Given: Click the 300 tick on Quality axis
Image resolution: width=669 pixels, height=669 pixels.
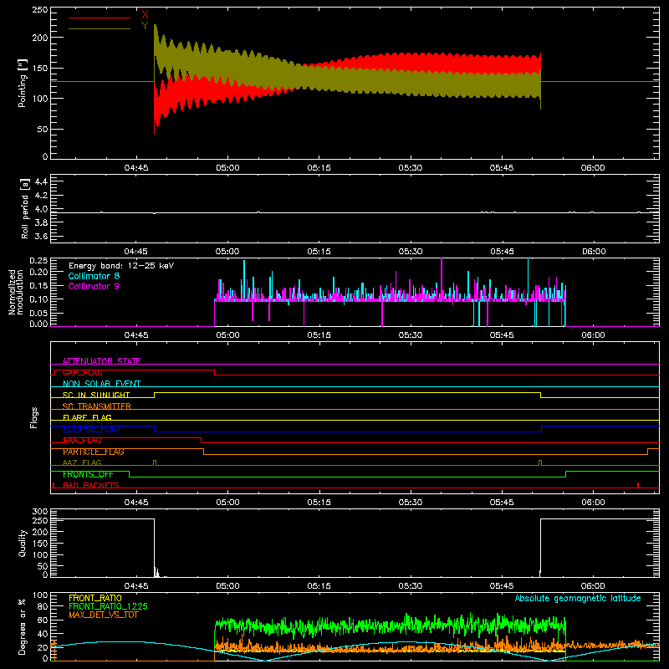Looking at the screenshot, I should click(40, 512).
